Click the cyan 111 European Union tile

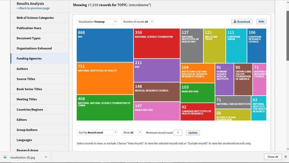tap(236, 46)
